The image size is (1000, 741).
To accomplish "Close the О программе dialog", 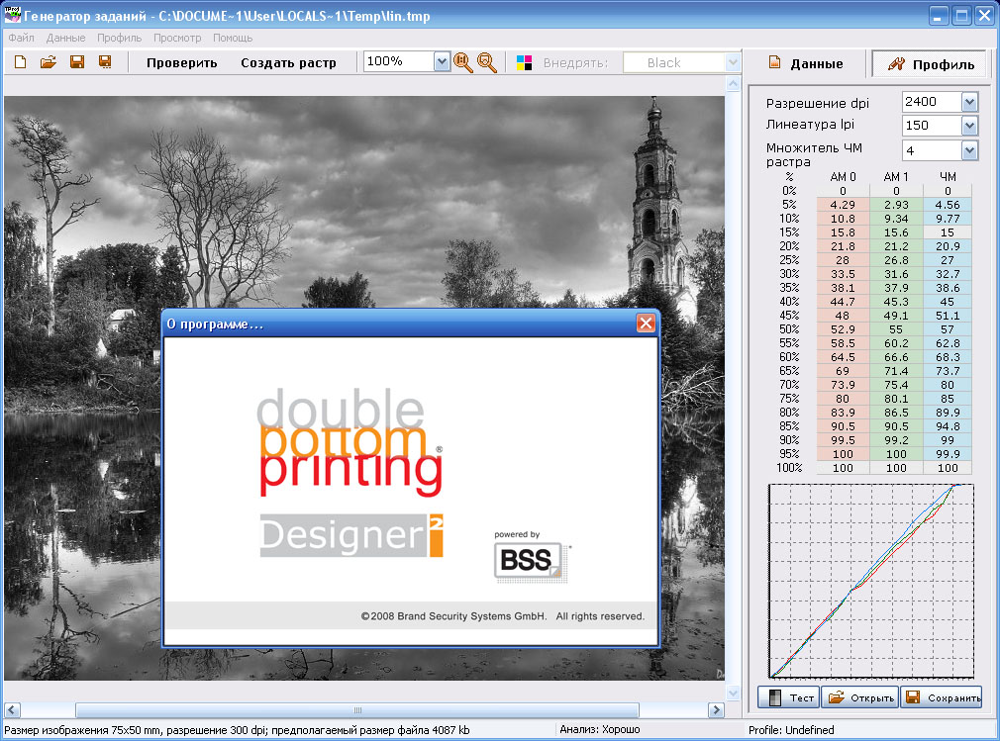I will tap(646, 324).
